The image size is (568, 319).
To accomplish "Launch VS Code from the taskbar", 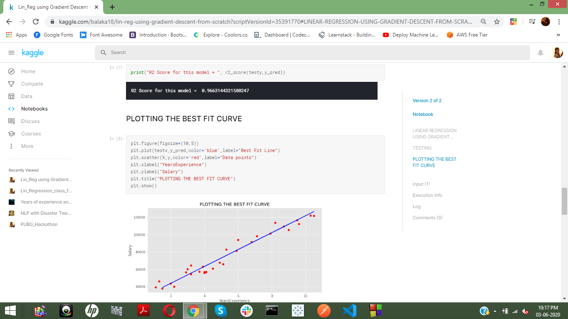I will (x=349, y=310).
